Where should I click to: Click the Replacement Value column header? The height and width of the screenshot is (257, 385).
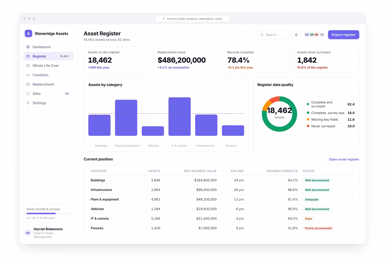coord(200,171)
